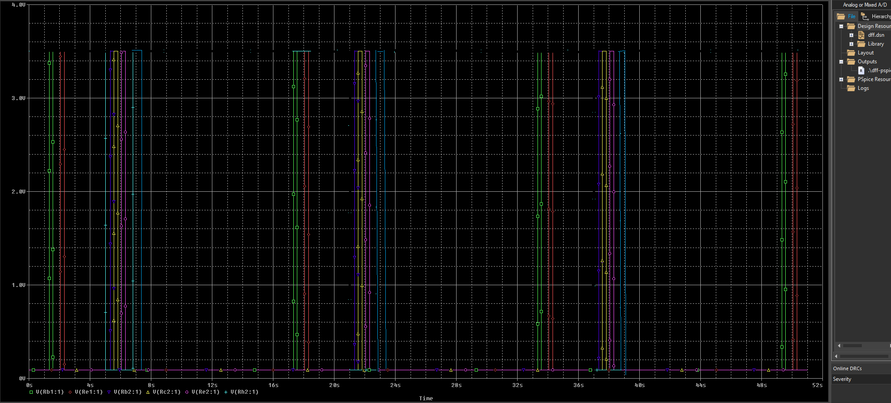Click the V(Re2:1) magenta circle legend marker
Image resolution: width=891 pixels, height=403 pixels.
coord(187,392)
